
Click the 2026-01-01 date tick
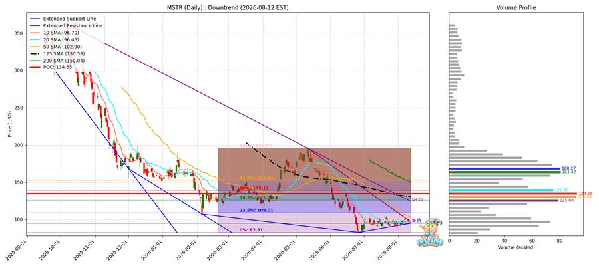tap(153, 250)
